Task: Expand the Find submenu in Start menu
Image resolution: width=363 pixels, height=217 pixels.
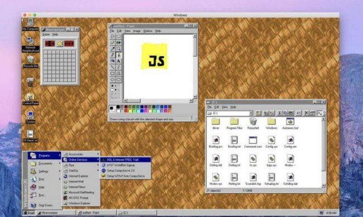Action: (x=45, y=179)
